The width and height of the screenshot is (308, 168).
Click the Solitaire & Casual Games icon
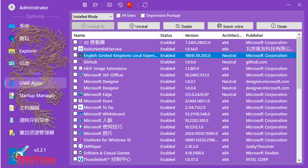coord(81,153)
